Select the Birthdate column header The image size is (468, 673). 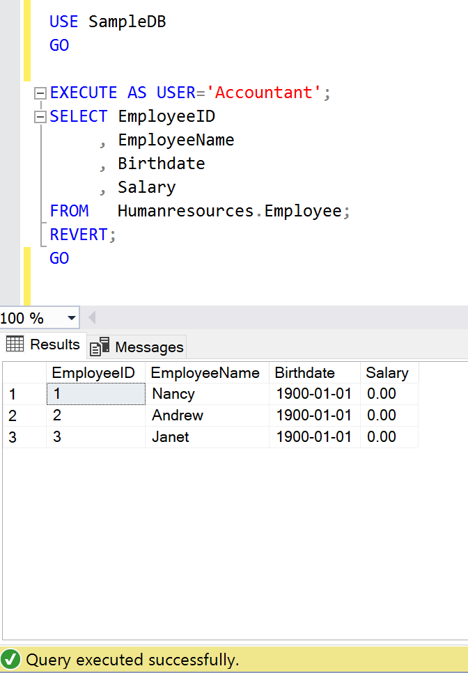pos(305,372)
